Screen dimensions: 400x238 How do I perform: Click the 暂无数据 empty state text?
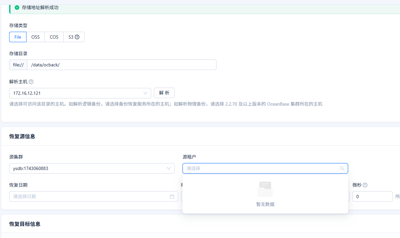click(x=265, y=204)
